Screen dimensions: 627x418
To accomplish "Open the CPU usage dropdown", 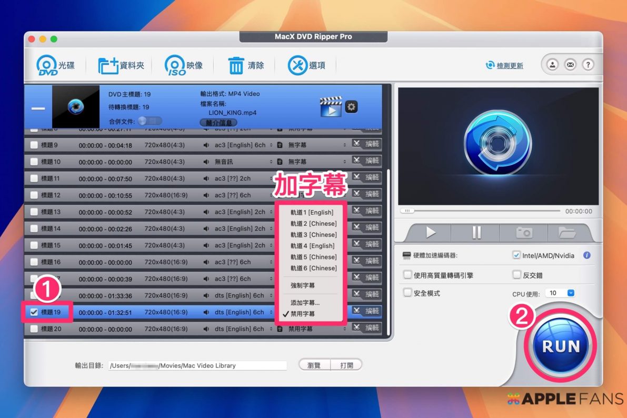I will [x=561, y=293].
